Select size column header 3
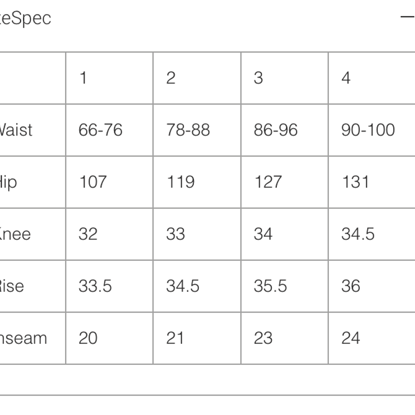Viewport: 415px width, 415px height. (x=258, y=78)
